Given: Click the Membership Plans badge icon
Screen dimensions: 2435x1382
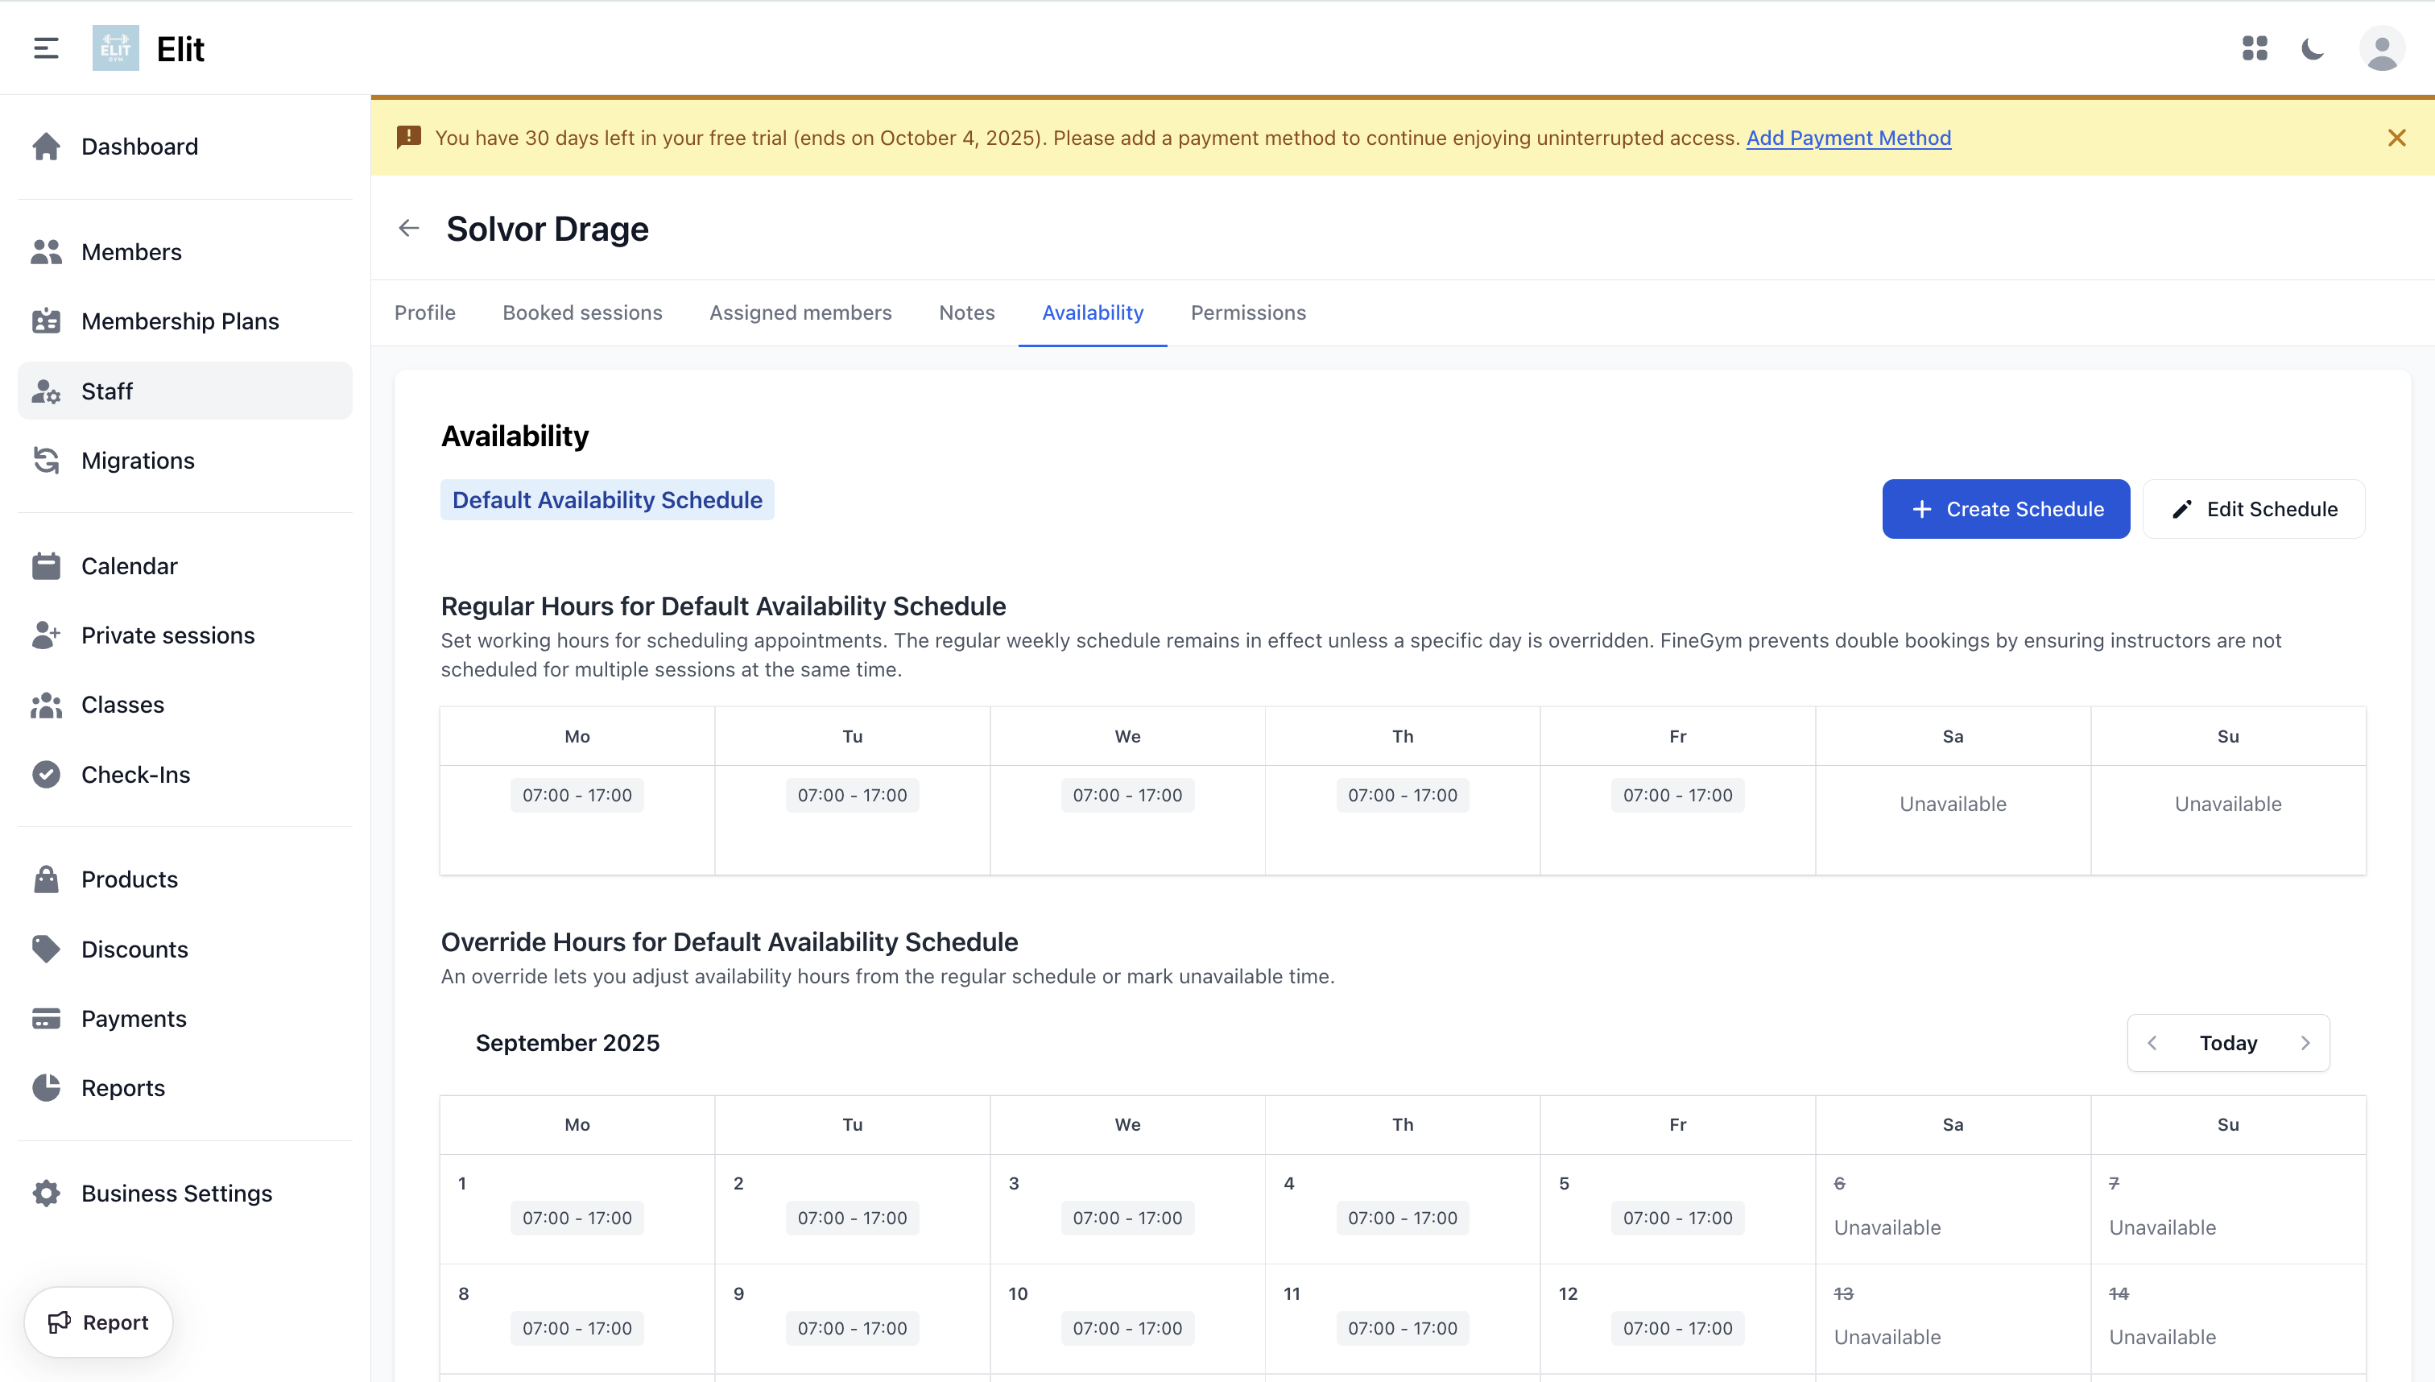Looking at the screenshot, I should coord(46,321).
